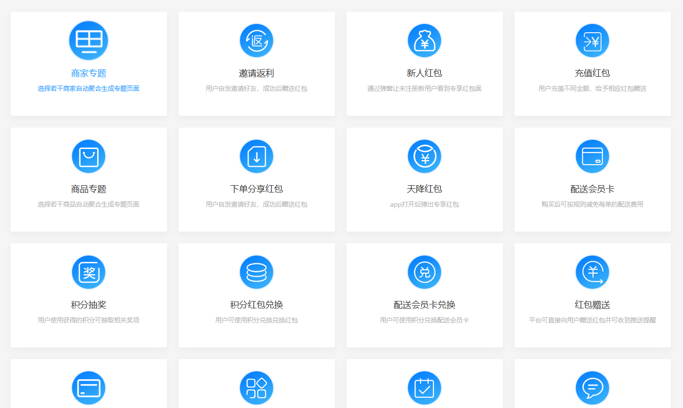Click the calendar checkmark icon in bottom row
683x408 pixels.
[424, 388]
